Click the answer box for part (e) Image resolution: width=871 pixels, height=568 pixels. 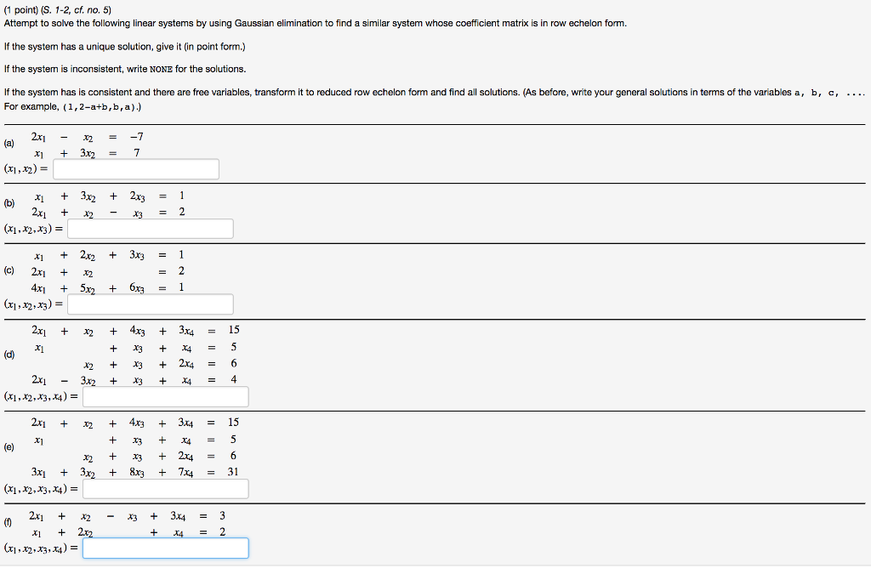165,488
